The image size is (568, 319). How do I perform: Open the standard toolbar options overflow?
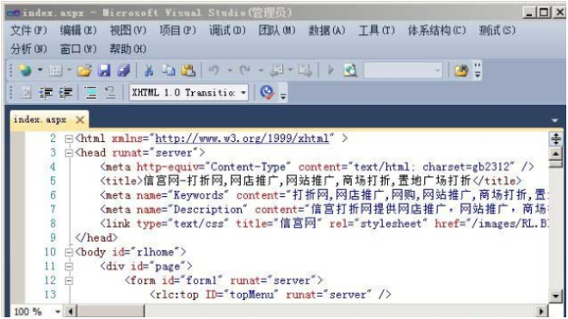(x=478, y=71)
